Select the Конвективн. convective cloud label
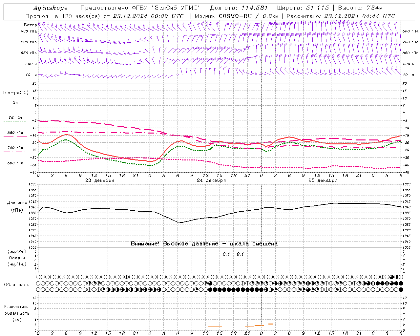This screenshot has height=336, width=420. 17,307
